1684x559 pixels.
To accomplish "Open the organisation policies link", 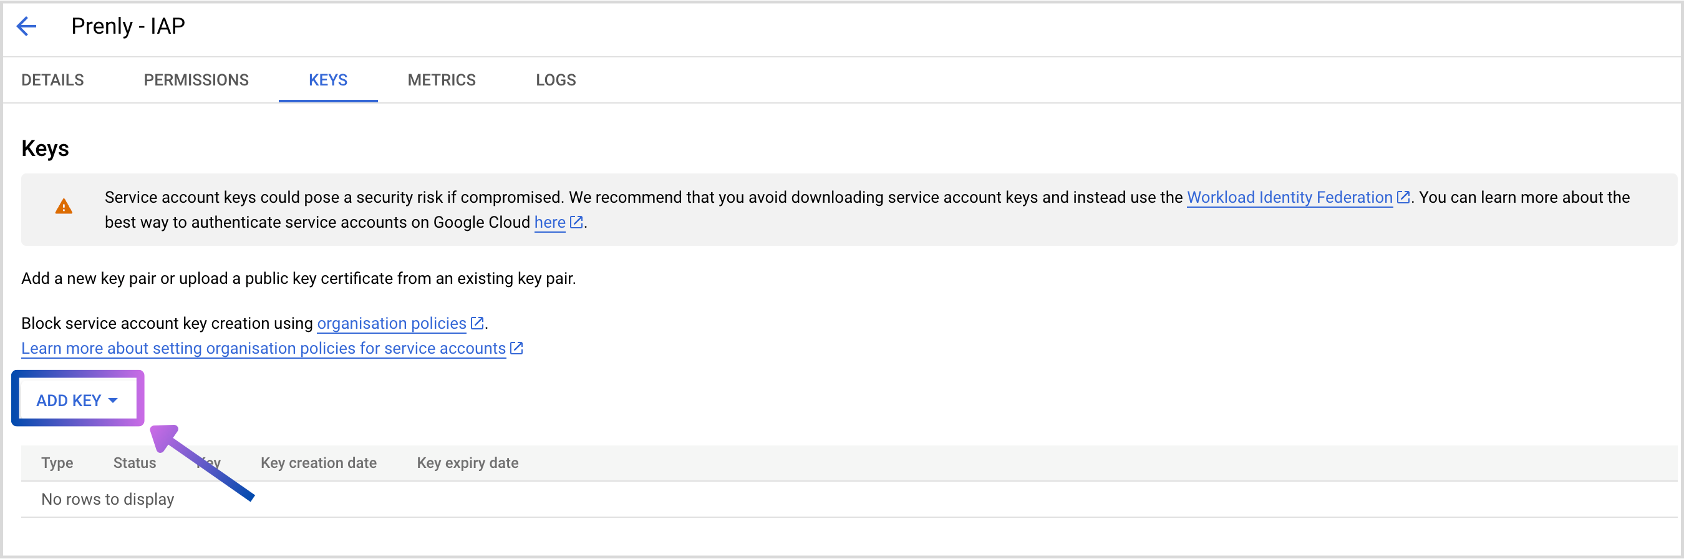I will [391, 323].
